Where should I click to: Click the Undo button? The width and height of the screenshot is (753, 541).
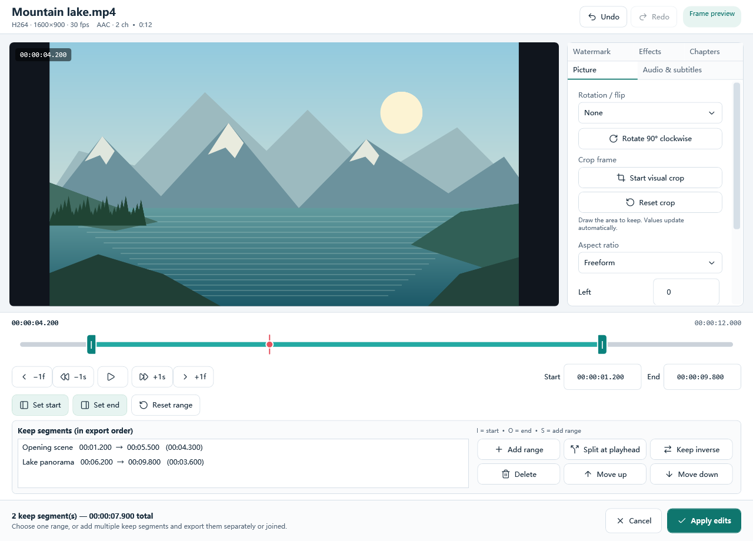point(603,17)
